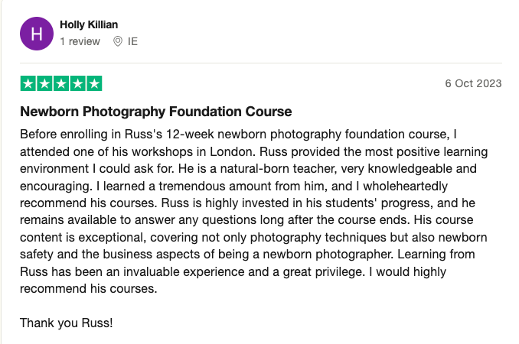Image resolution: width=519 pixels, height=344 pixels.
Task: Click the "Thank you Russ!" closing line
Action: tap(67, 322)
